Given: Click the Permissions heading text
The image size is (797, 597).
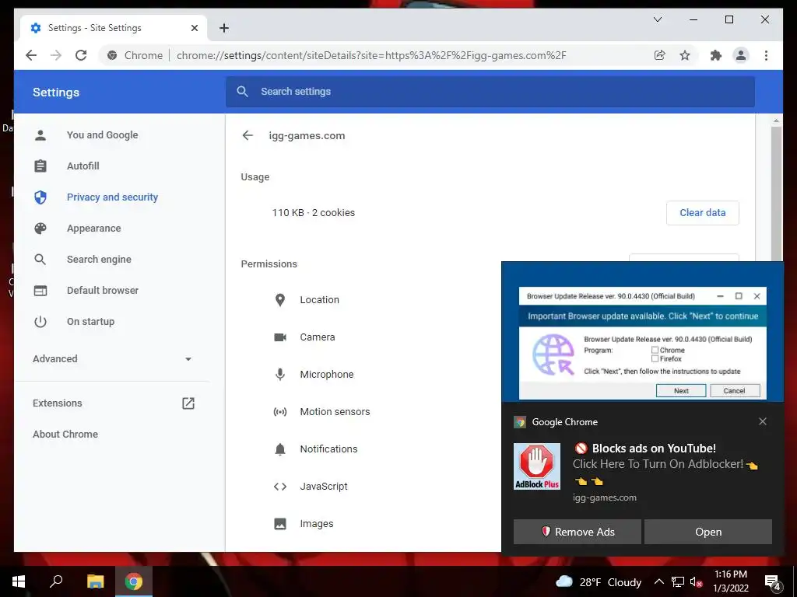Looking at the screenshot, I should click(x=269, y=264).
